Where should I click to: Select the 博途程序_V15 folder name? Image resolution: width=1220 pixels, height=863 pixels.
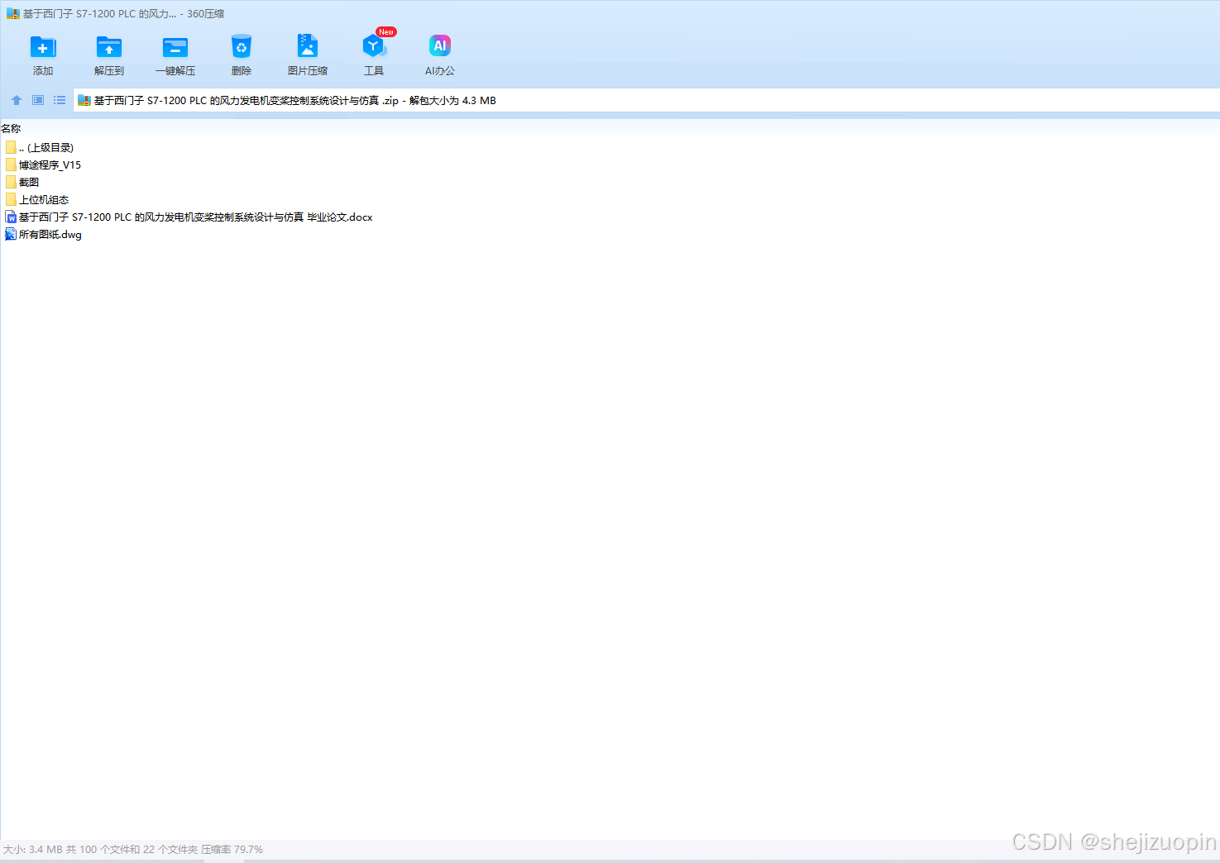[x=50, y=165]
